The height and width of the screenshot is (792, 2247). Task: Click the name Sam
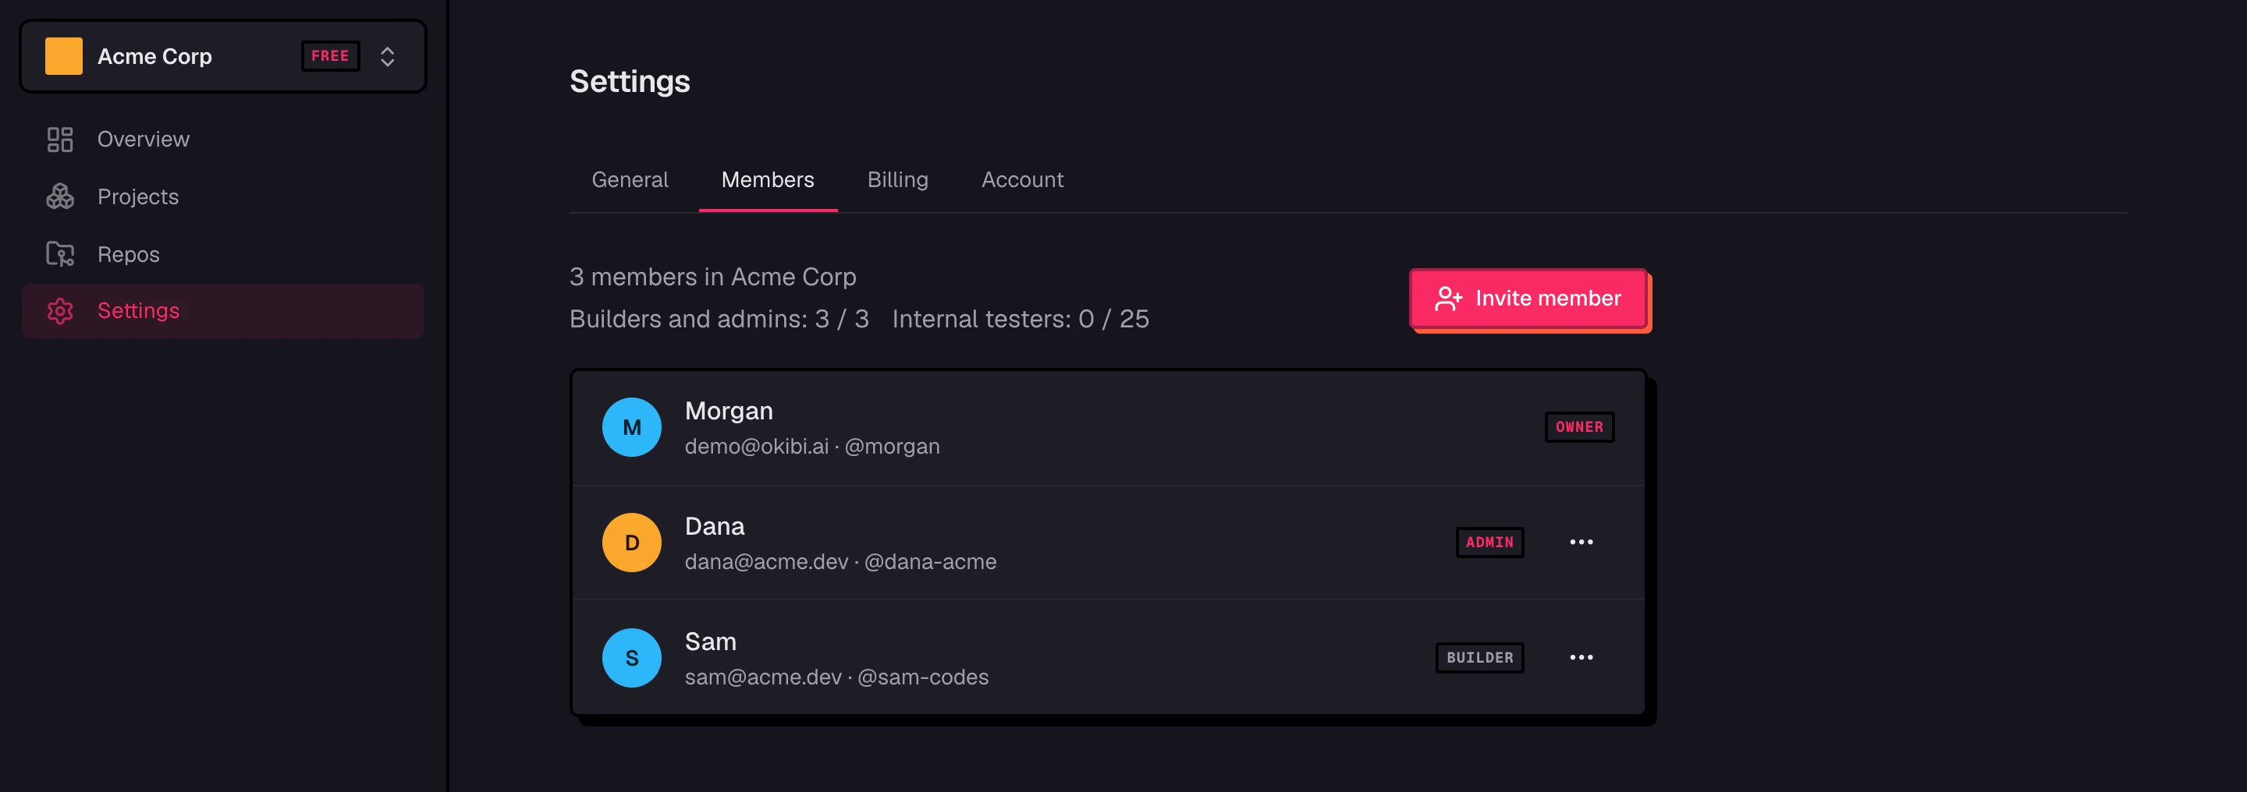pyautogui.click(x=710, y=642)
